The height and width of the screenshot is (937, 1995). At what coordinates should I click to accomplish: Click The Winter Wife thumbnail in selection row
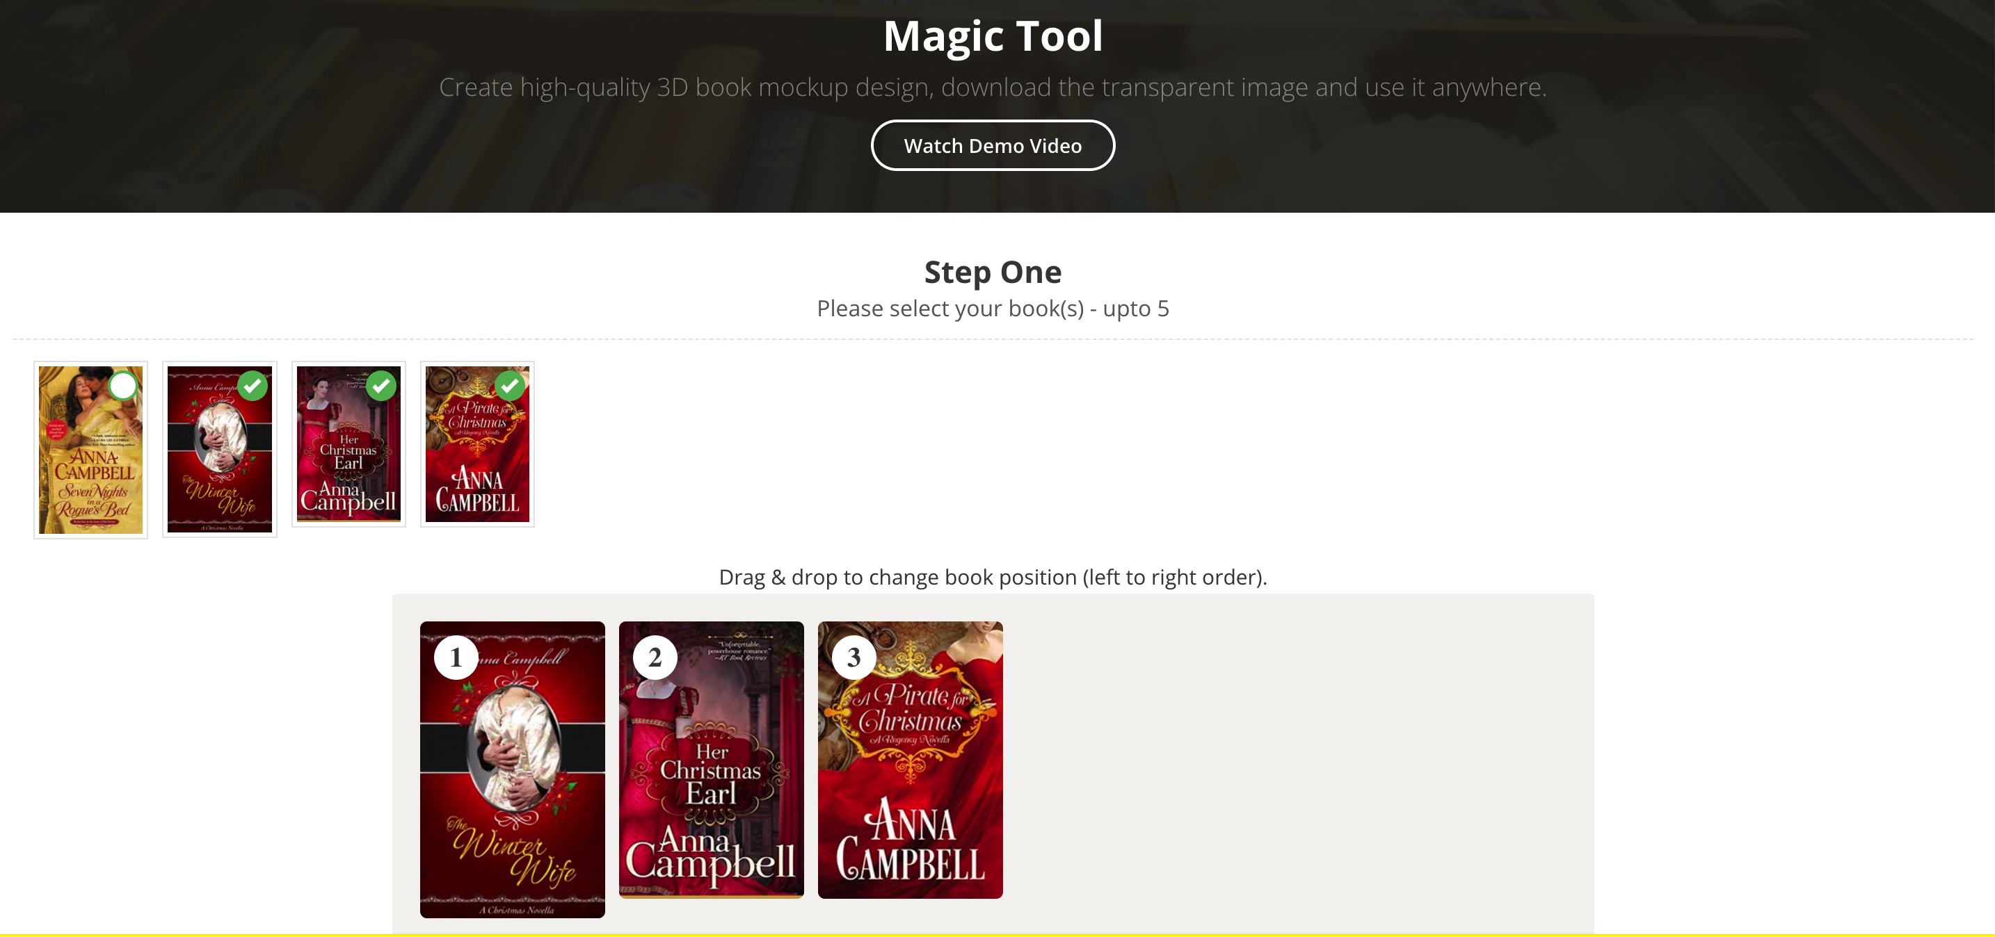220,450
